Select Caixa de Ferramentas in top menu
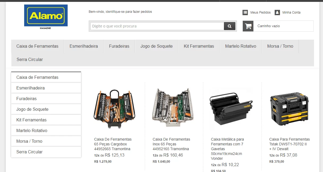323x172 pixels. click(x=37, y=46)
